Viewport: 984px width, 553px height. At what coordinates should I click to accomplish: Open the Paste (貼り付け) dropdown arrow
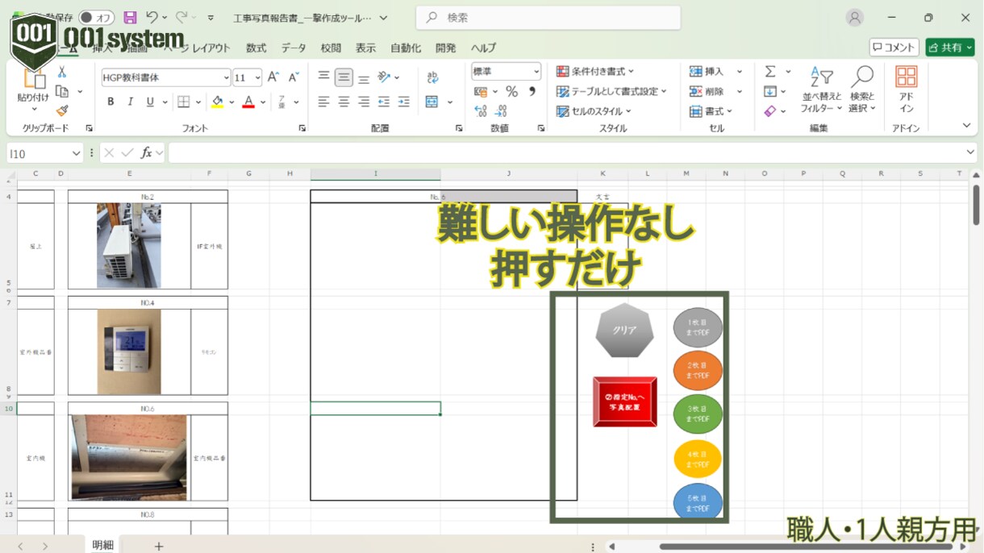[x=33, y=109]
